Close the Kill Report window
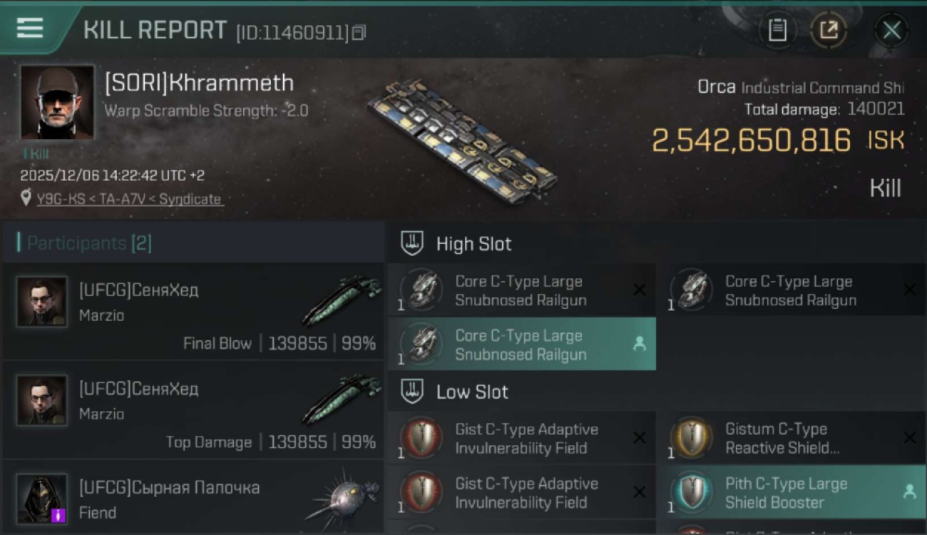 point(891,30)
